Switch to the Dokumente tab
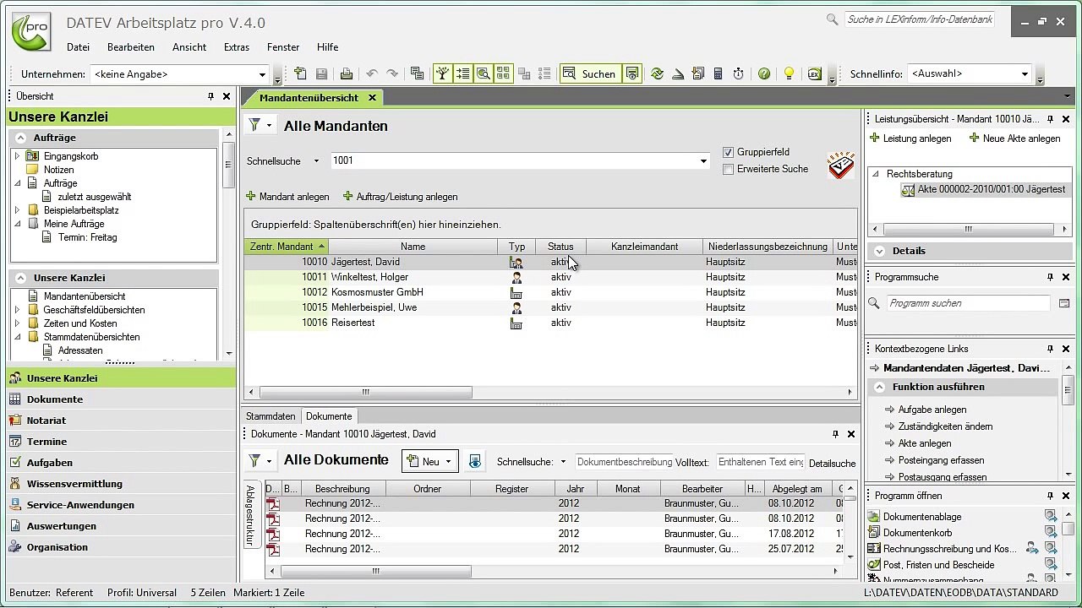This screenshot has width=1082, height=608. (x=329, y=416)
